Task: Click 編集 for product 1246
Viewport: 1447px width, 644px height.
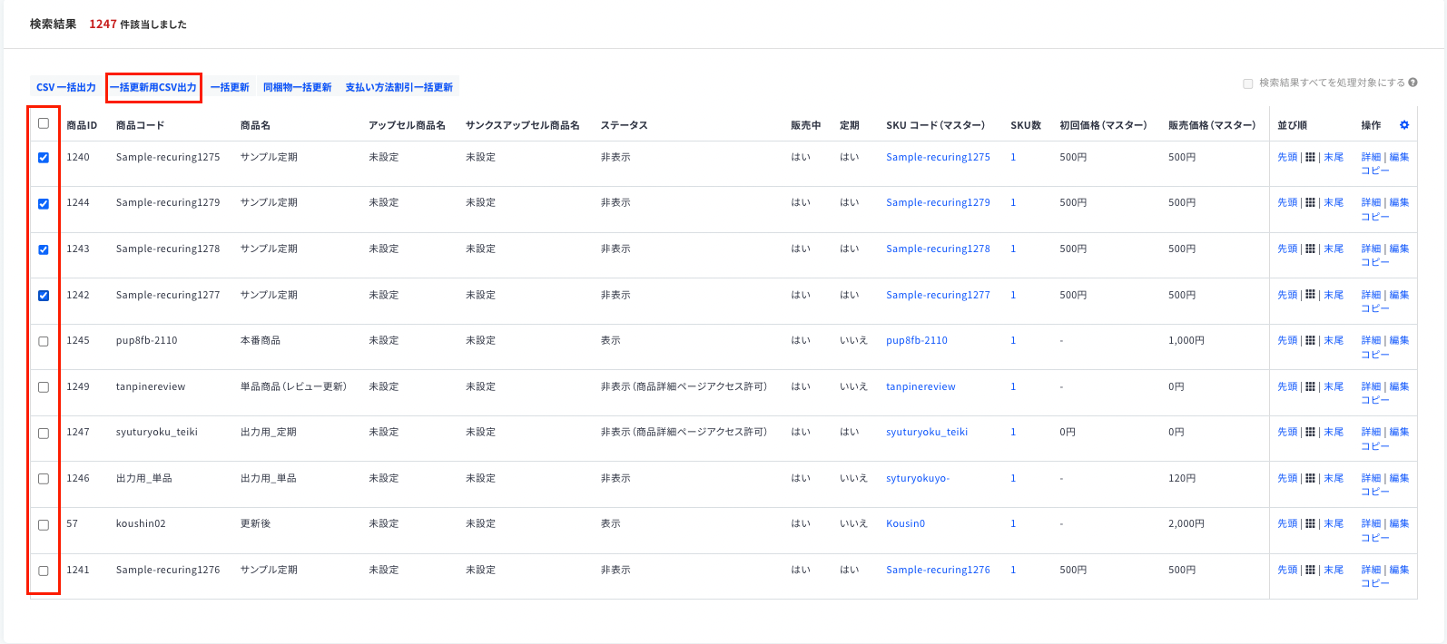Action: 1400,478
